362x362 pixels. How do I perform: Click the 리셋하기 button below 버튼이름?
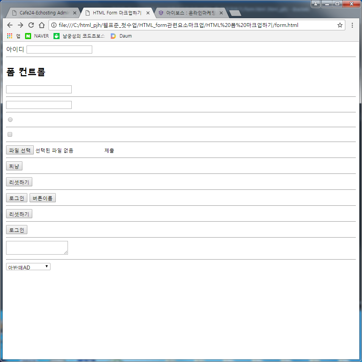tap(19, 214)
